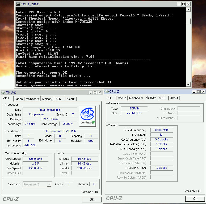
Task: Click the console line 'Series computing time : 160.80'
Action: click(48, 47)
